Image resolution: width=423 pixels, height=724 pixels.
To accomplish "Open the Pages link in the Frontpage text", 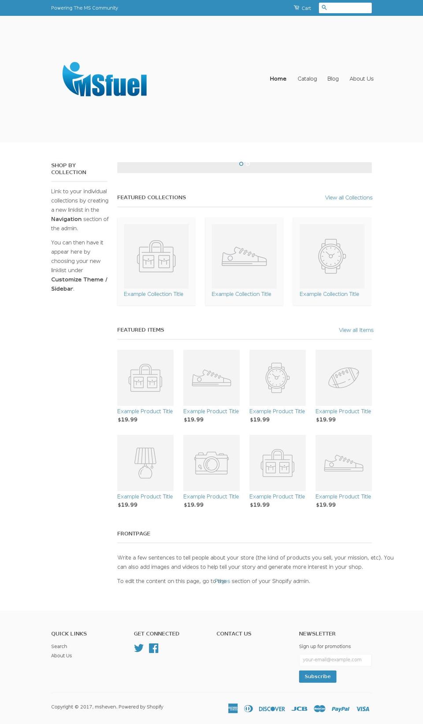I will 223,581.
